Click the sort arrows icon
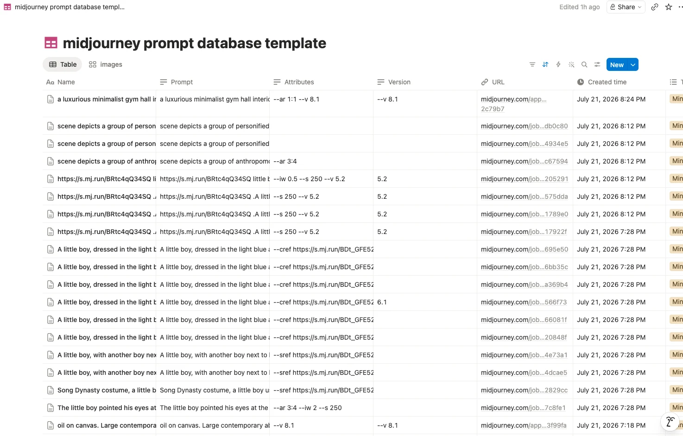This screenshot has width=683, height=436. [545, 64]
